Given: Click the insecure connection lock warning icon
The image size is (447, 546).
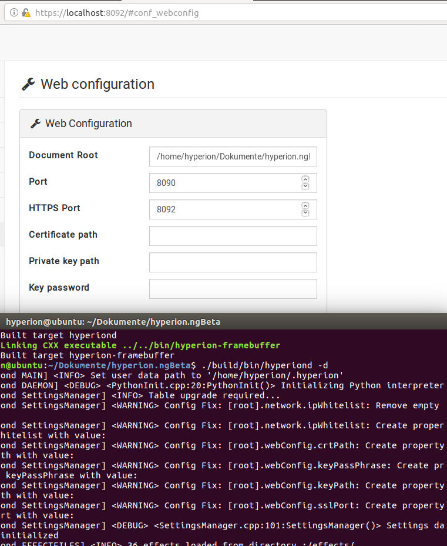Looking at the screenshot, I should pyautogui.click(x=26, y=13).
